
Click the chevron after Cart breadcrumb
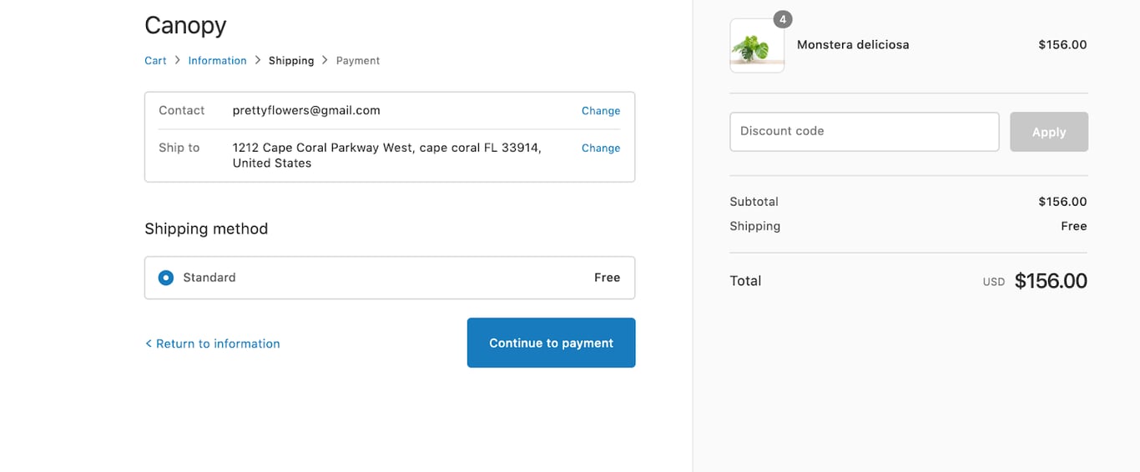pos(178,60)
